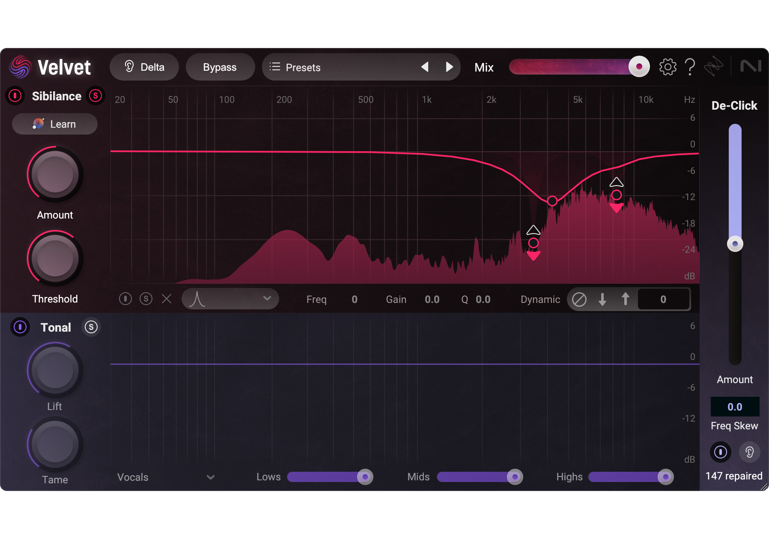The height and width of the screenshot is (539, 769).
Task: Click up triangle above left band node
Action: point(533,230)
